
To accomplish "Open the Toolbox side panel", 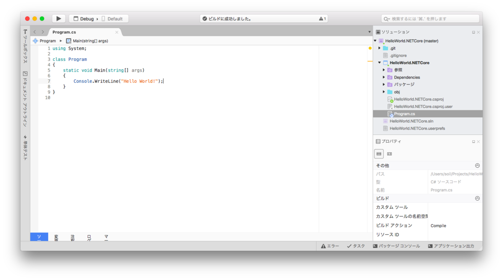I will click(25, 46).
